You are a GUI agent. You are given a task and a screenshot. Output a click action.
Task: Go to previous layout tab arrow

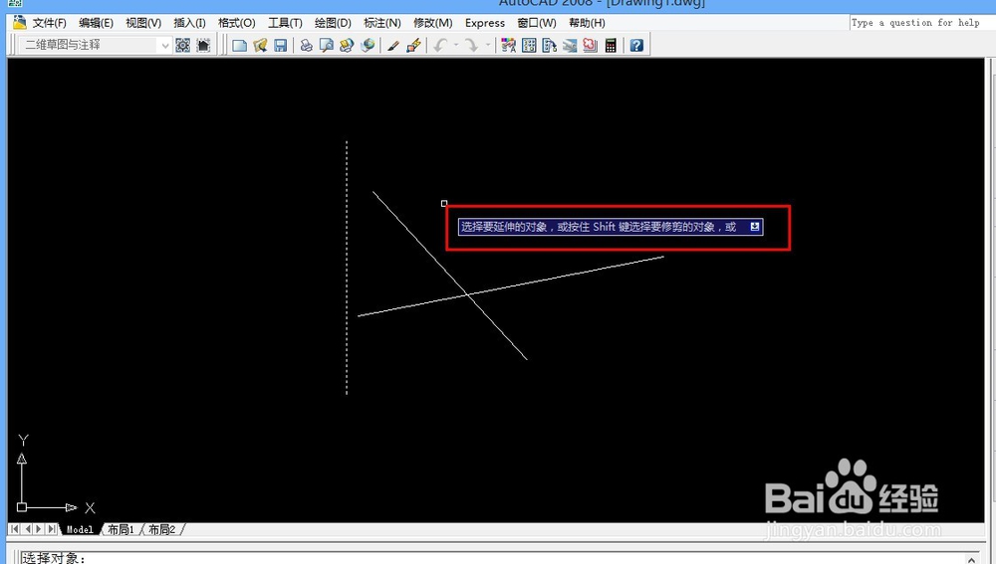point(27,528)
